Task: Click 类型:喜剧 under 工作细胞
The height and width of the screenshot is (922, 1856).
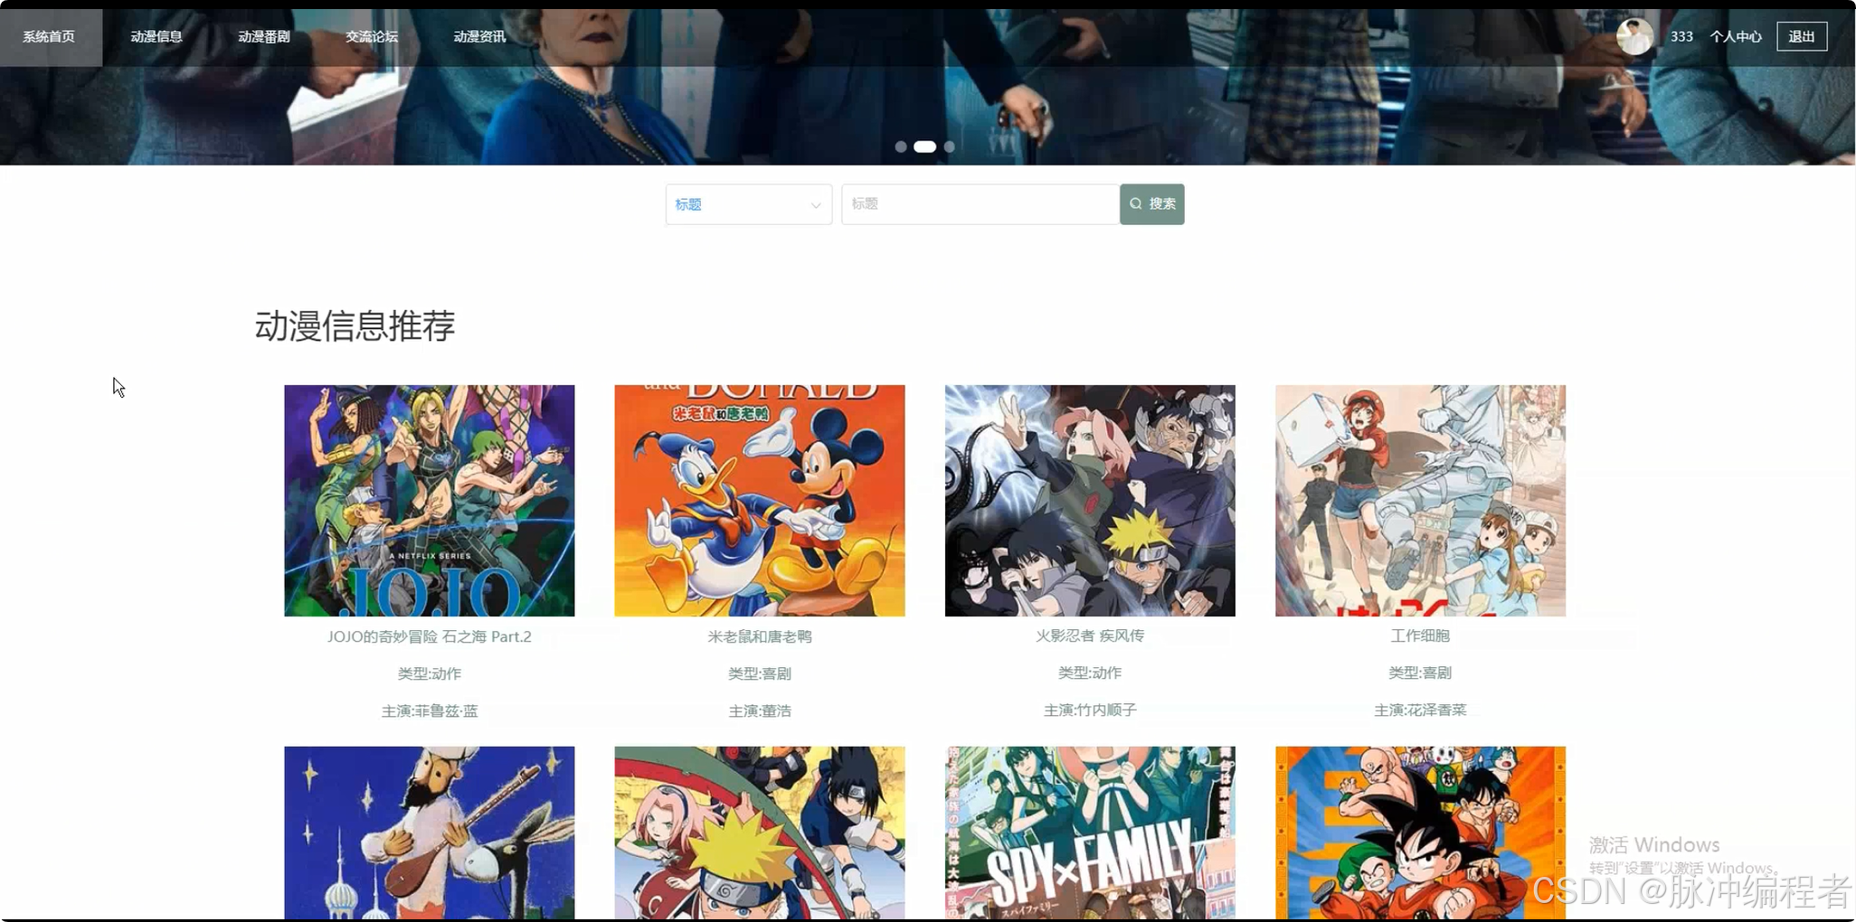Action: point(1420,673)
